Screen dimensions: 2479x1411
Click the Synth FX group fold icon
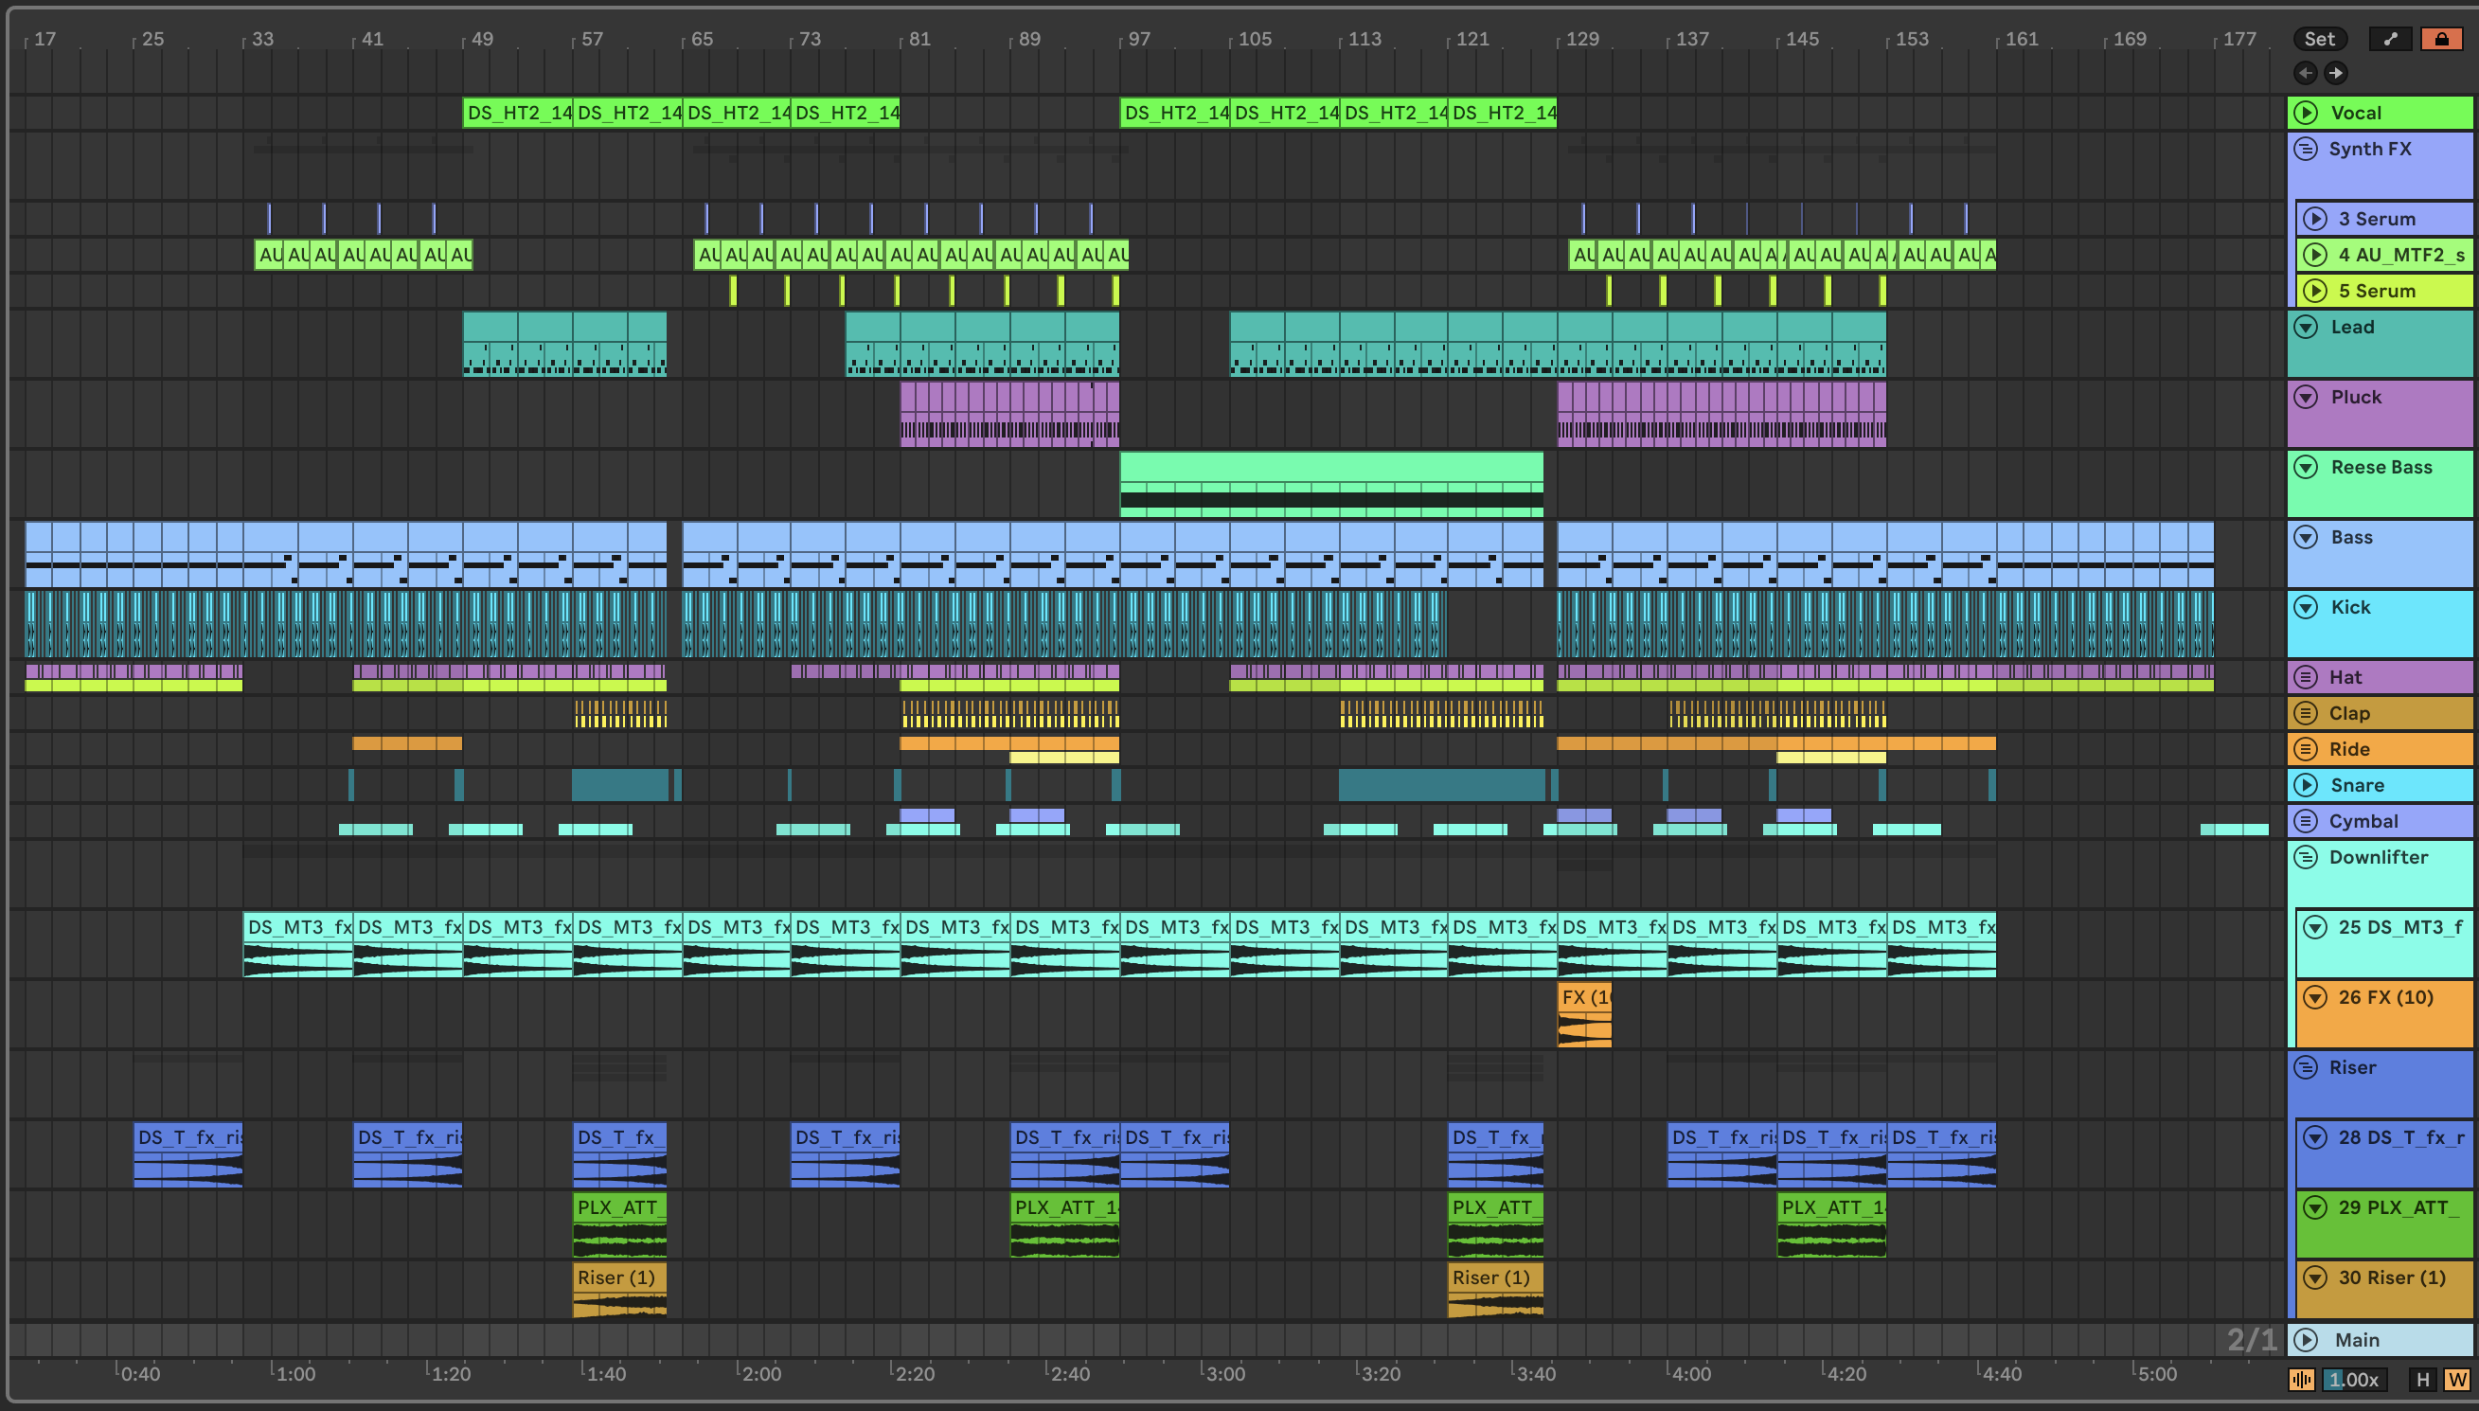2307,150
